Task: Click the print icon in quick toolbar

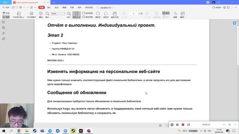Action: click(21, 7)
